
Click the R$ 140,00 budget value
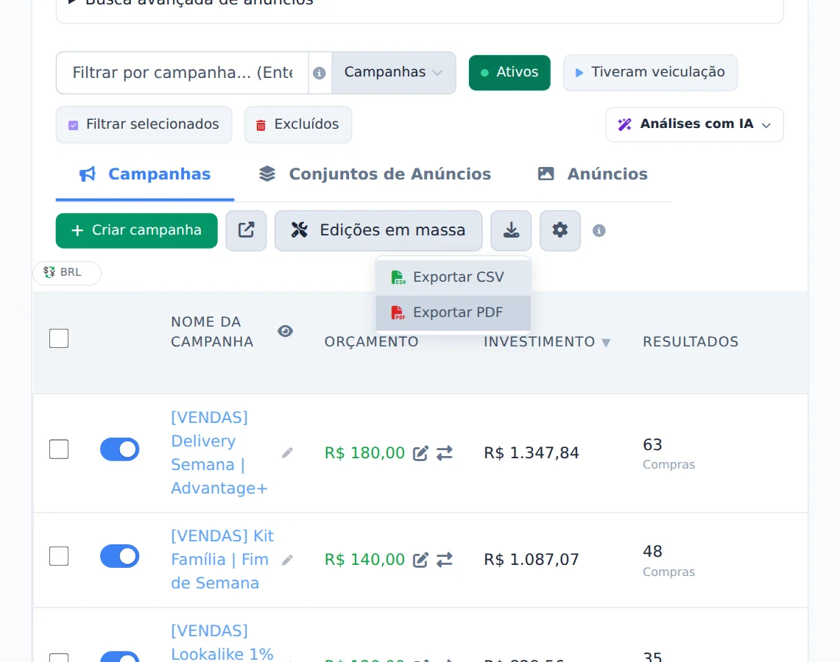click(x=365, y=560)
